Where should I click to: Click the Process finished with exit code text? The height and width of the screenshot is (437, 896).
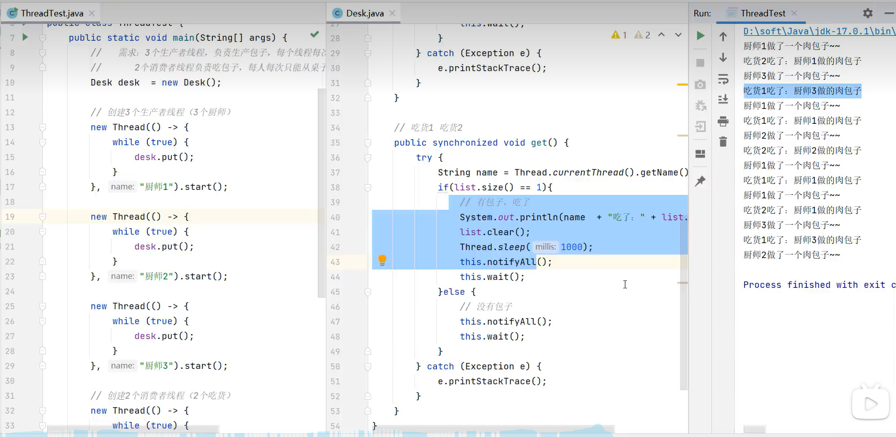click(x=819, y=285)
